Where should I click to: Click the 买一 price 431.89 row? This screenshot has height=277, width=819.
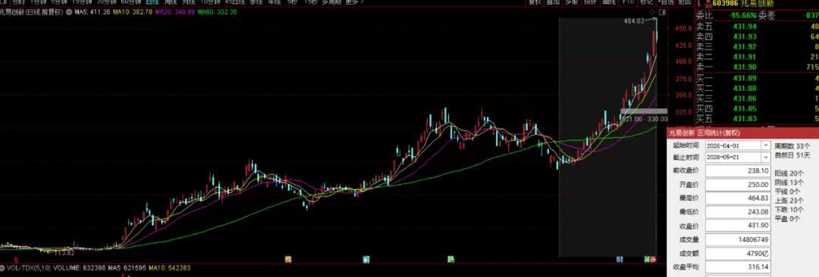[x=757, y=78]
